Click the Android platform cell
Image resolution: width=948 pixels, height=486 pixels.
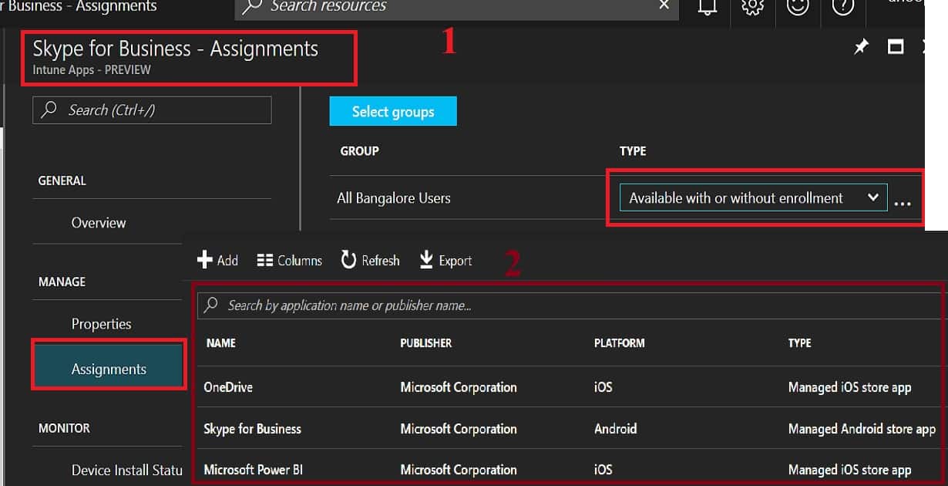(616, 429)
